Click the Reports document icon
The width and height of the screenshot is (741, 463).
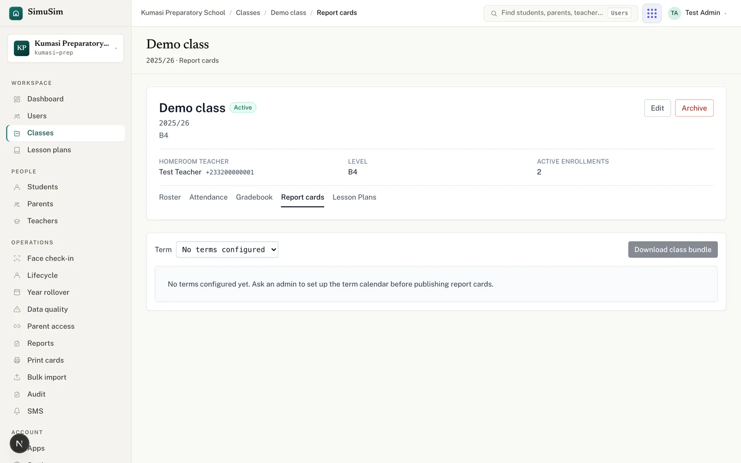click(17, 344)
